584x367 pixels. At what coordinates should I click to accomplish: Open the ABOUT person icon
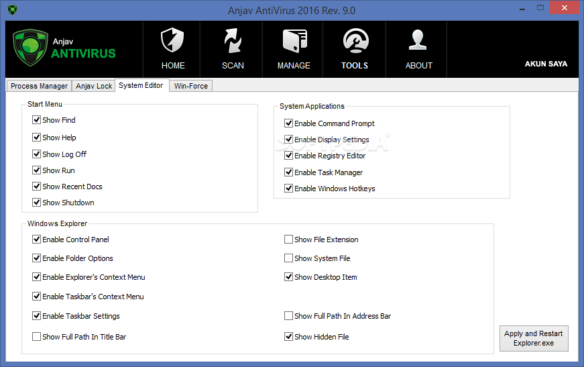pos(418,40)
